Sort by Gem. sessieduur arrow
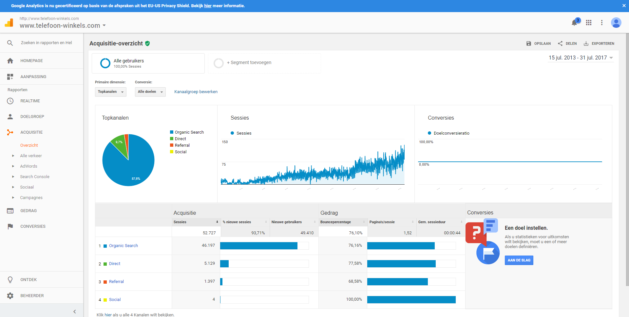The image size is (629, 317). pyautogui.click(x=462, y=222)
